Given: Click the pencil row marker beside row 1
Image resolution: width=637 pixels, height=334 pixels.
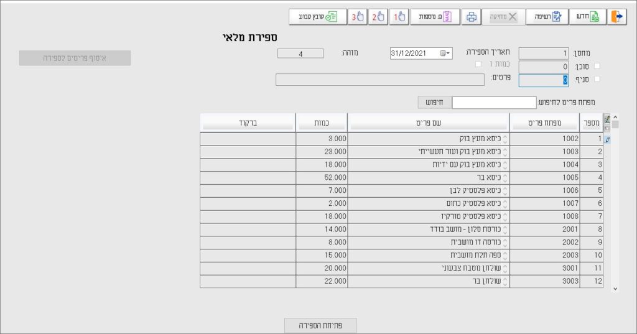Looking at the screenshot, I should [607, 139].
